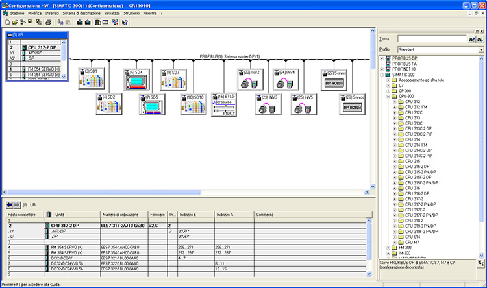Screen dimensions: 487x288
Task: Select the FM 354 SERVO (X) table row
Action: pos(186,247)
